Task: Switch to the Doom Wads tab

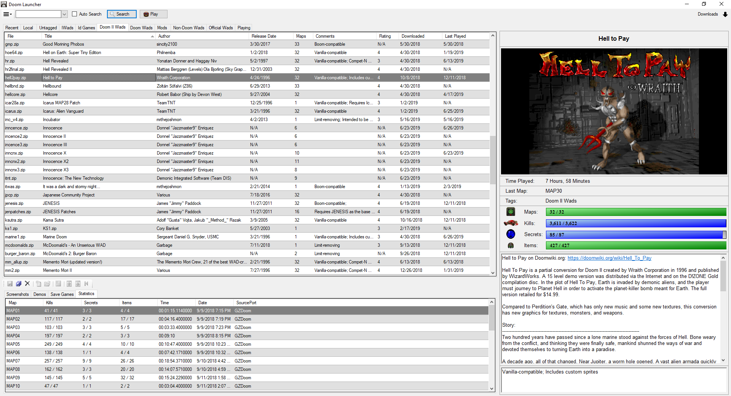Action: point(141,28)
